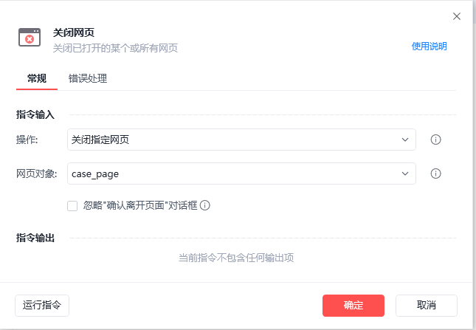This screenshot has height=330, width=476.
Task: Click the case_page value in 网页对象 field
Action: [x=95, y=173]
